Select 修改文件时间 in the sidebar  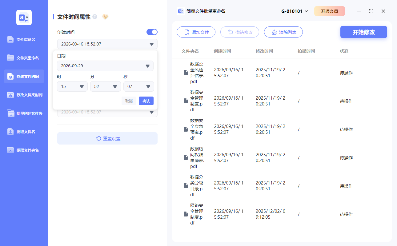coord(24,76)
